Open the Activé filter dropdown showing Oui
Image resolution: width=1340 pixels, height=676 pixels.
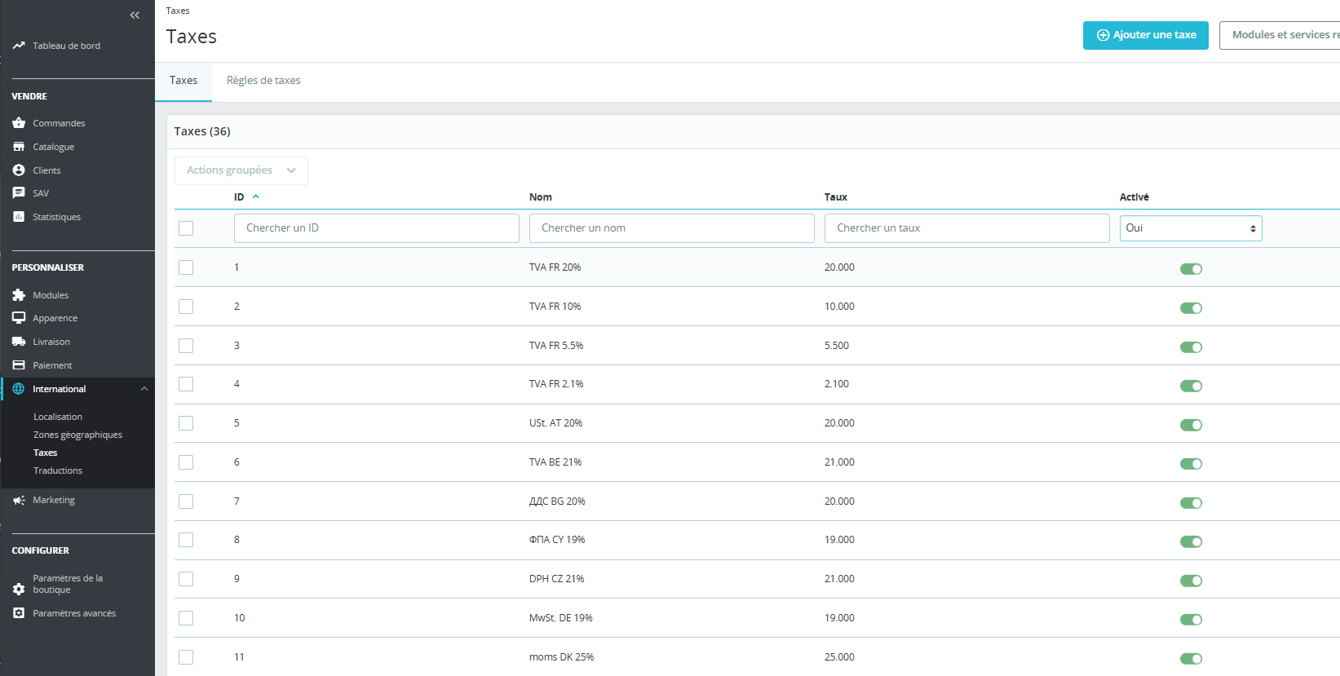pos(1190,228)
